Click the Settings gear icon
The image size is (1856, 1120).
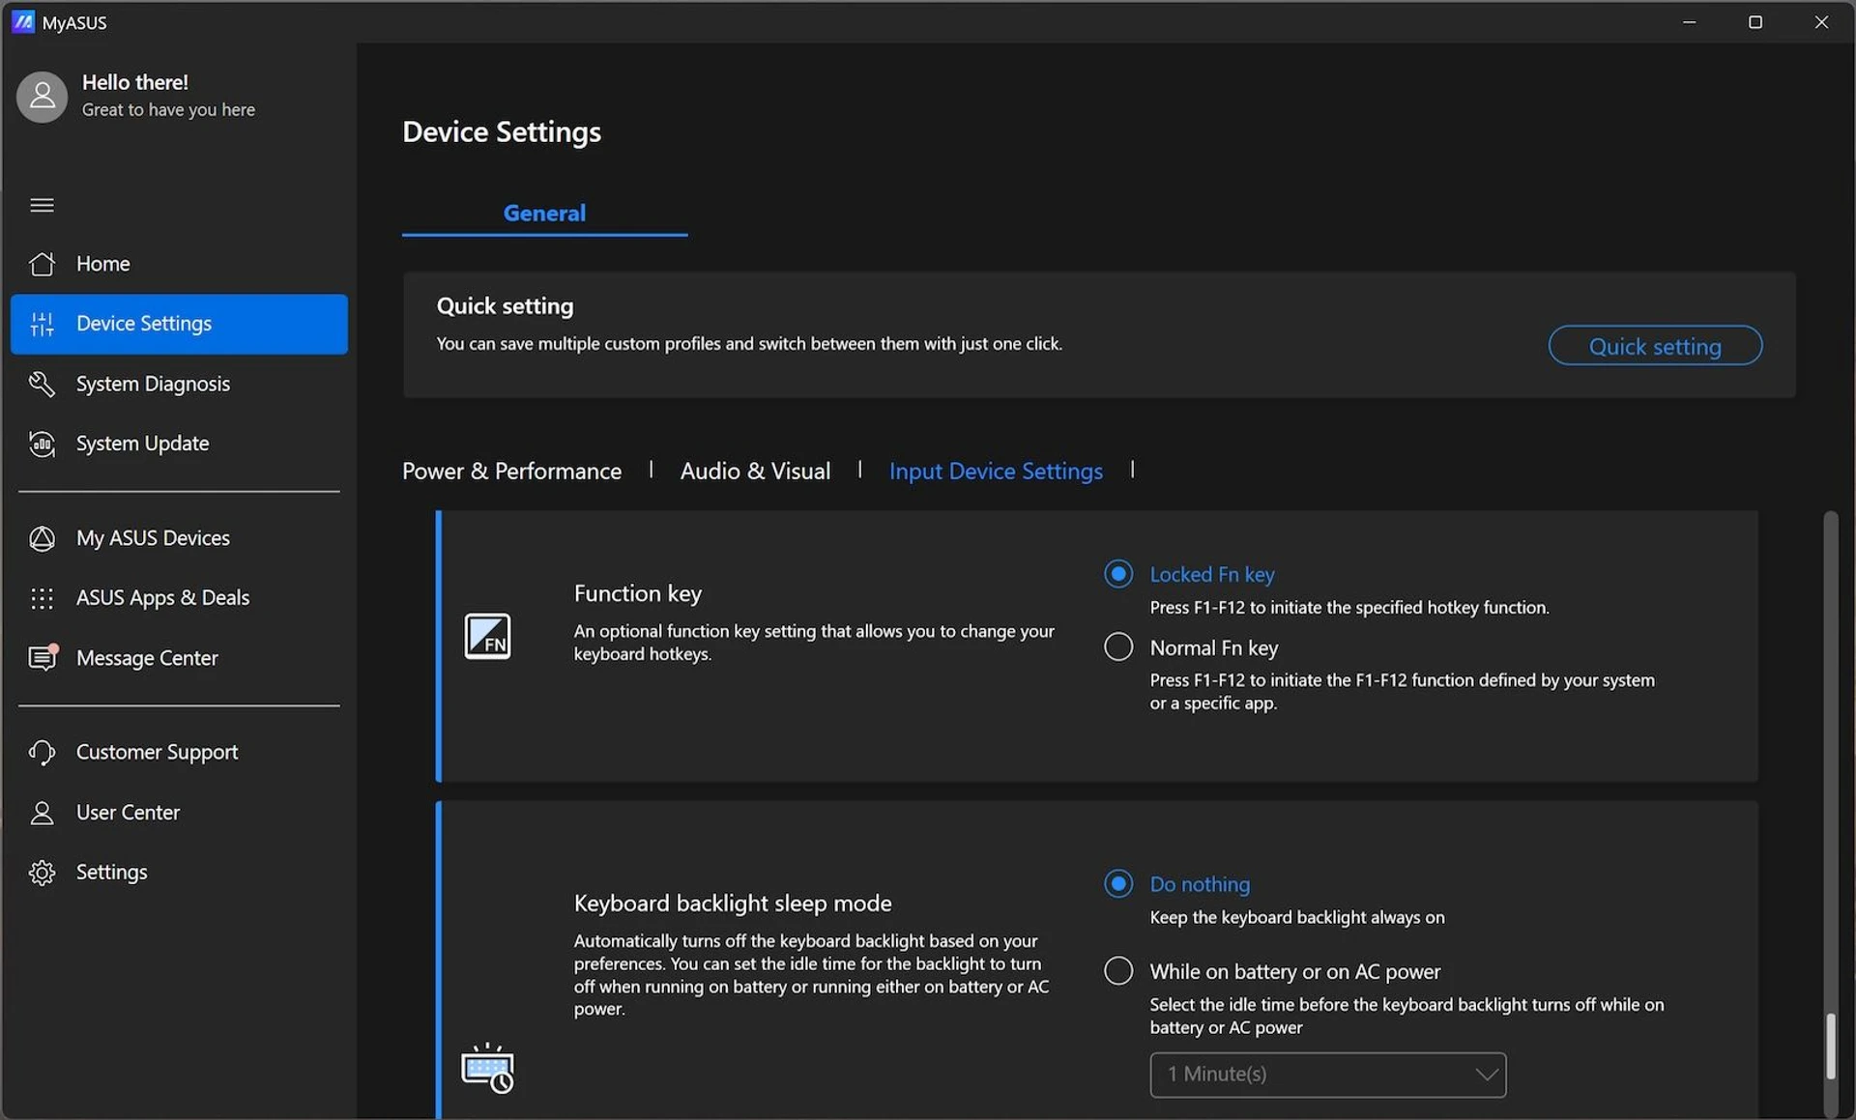pyautogui.click(x=42, y=873)
